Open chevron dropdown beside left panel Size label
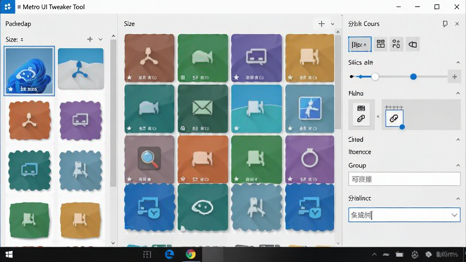466x262 pixels. click(x=101, y=39)
